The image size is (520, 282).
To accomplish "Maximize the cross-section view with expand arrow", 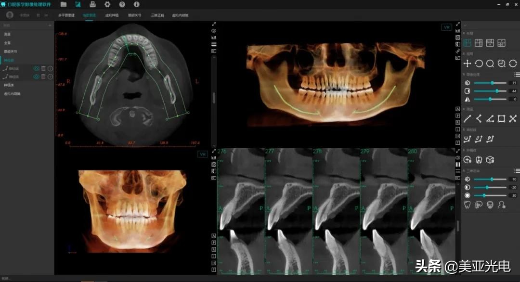I will pos(458,151).
